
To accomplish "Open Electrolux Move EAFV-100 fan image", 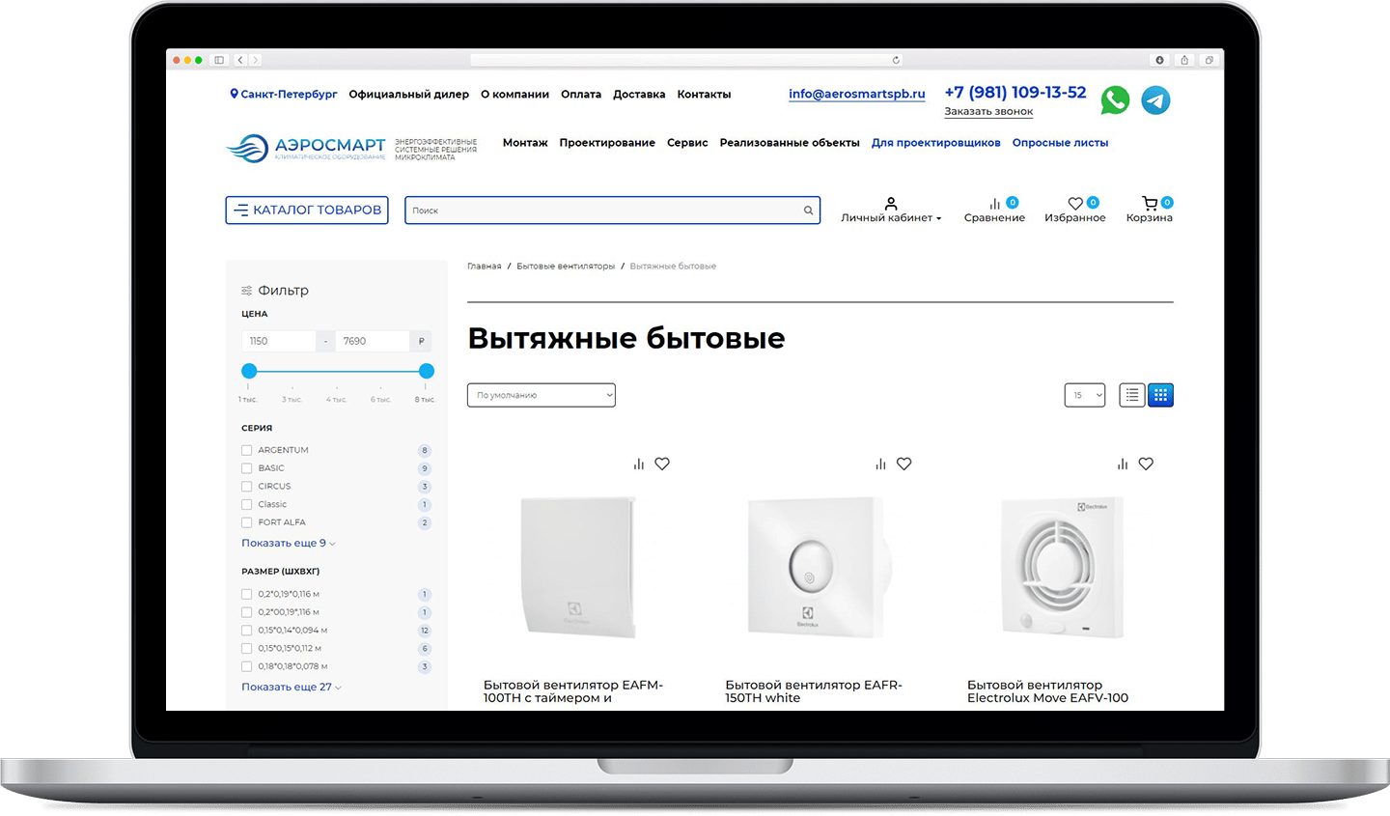I will coord(1063,568).
